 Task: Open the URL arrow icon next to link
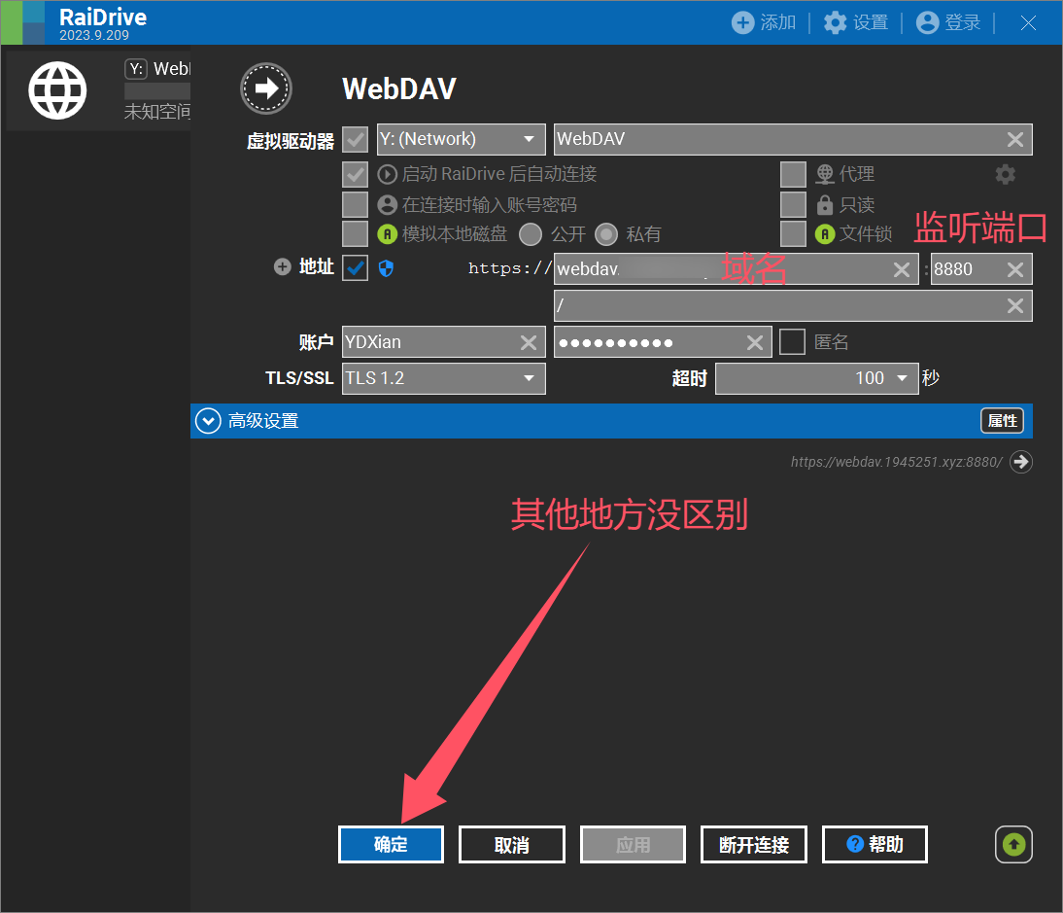(x=1021, y=462)
